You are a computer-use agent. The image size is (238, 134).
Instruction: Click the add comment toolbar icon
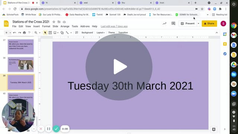click(x=77, y=32)
